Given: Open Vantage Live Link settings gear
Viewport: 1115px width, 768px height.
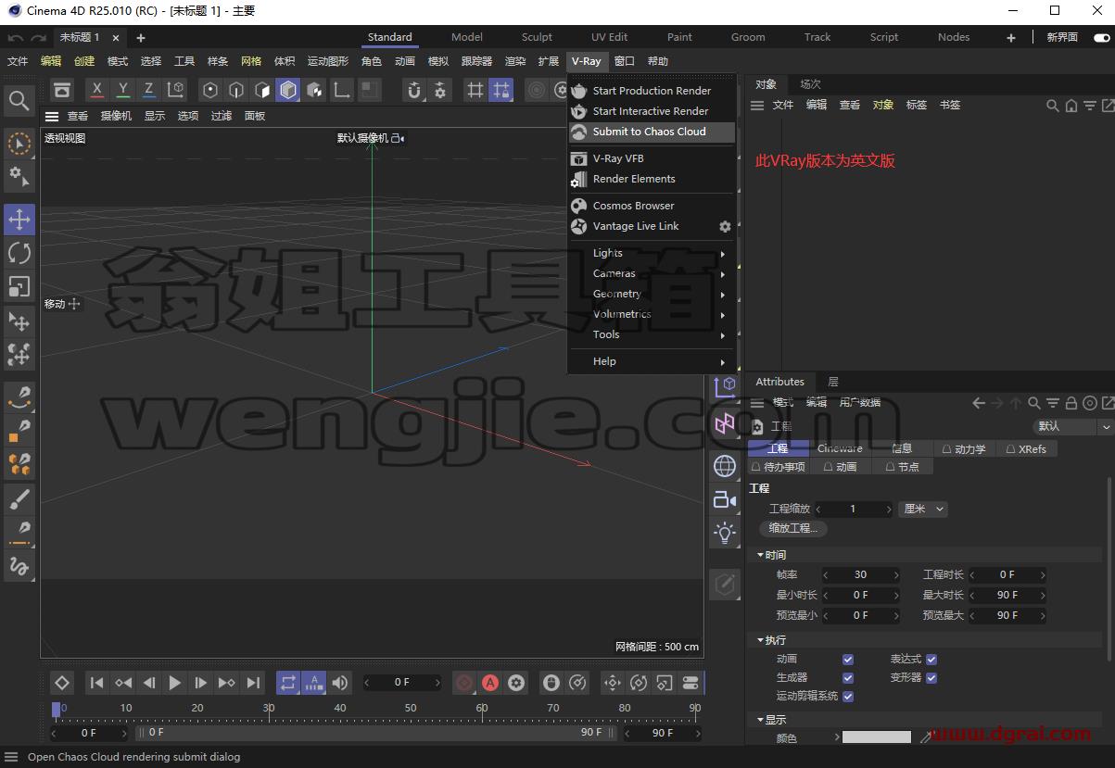Looking at the screenshot, I should point(725,226).
